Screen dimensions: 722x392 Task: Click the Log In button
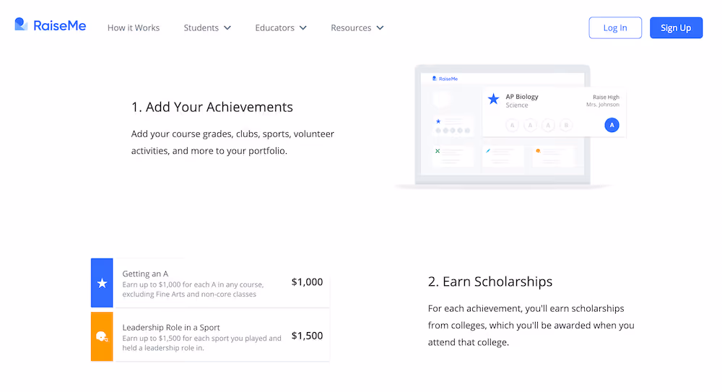click(615, 27)
